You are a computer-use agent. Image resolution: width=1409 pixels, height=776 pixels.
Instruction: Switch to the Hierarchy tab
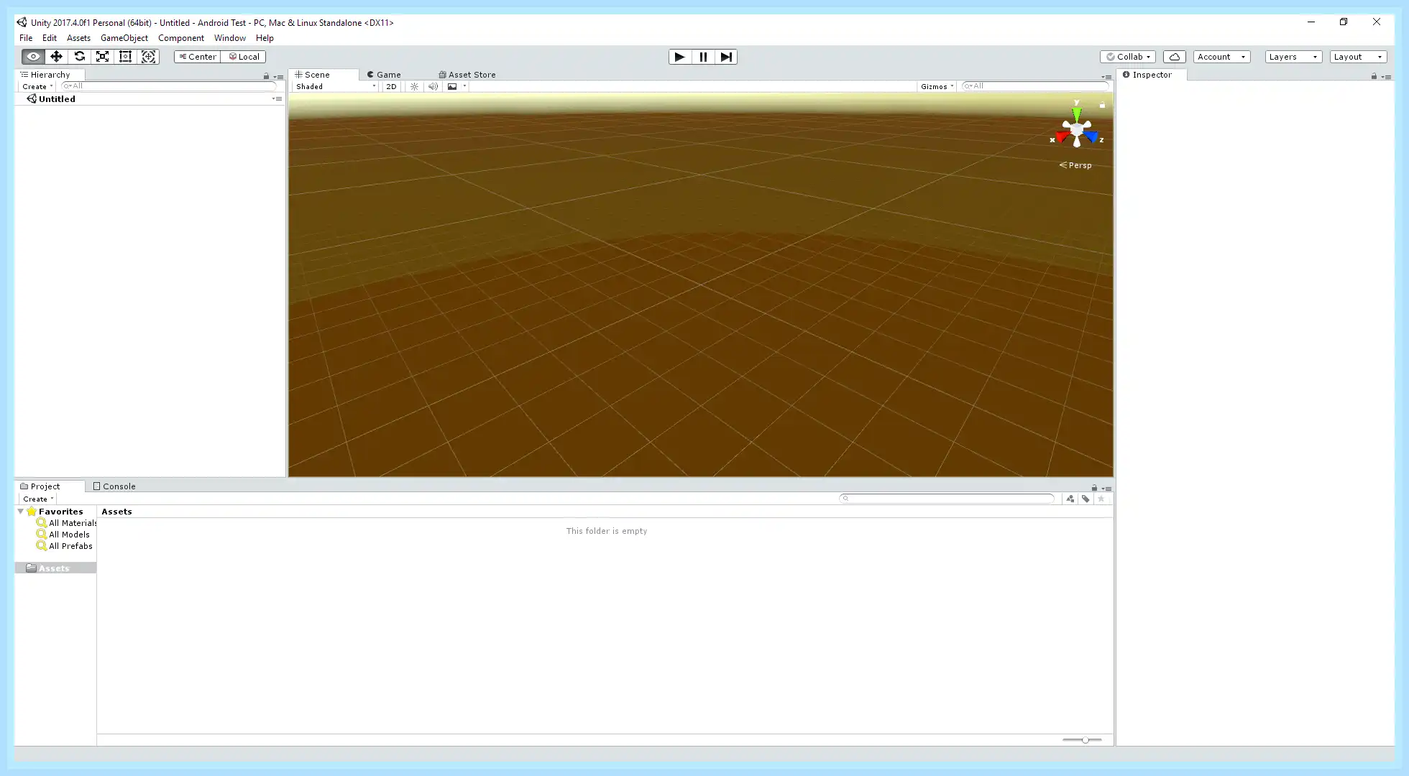(x=49, y=75)
